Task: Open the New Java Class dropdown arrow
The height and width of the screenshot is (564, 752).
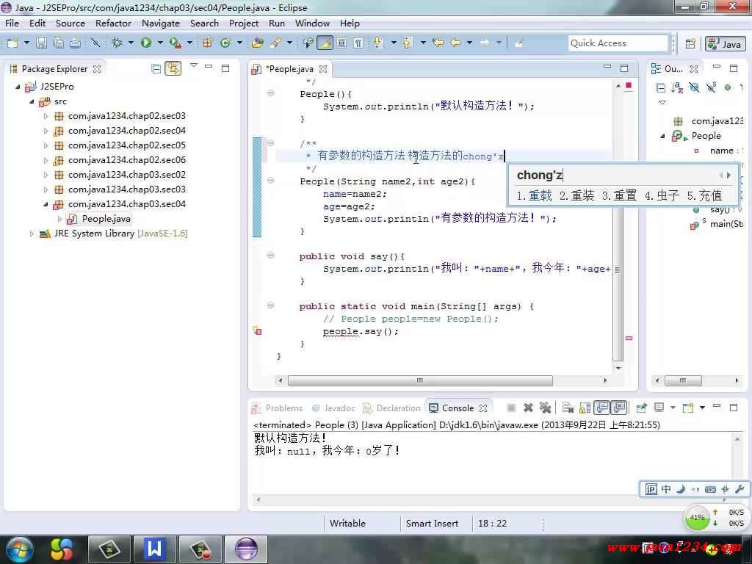Action: click(239, 43)
